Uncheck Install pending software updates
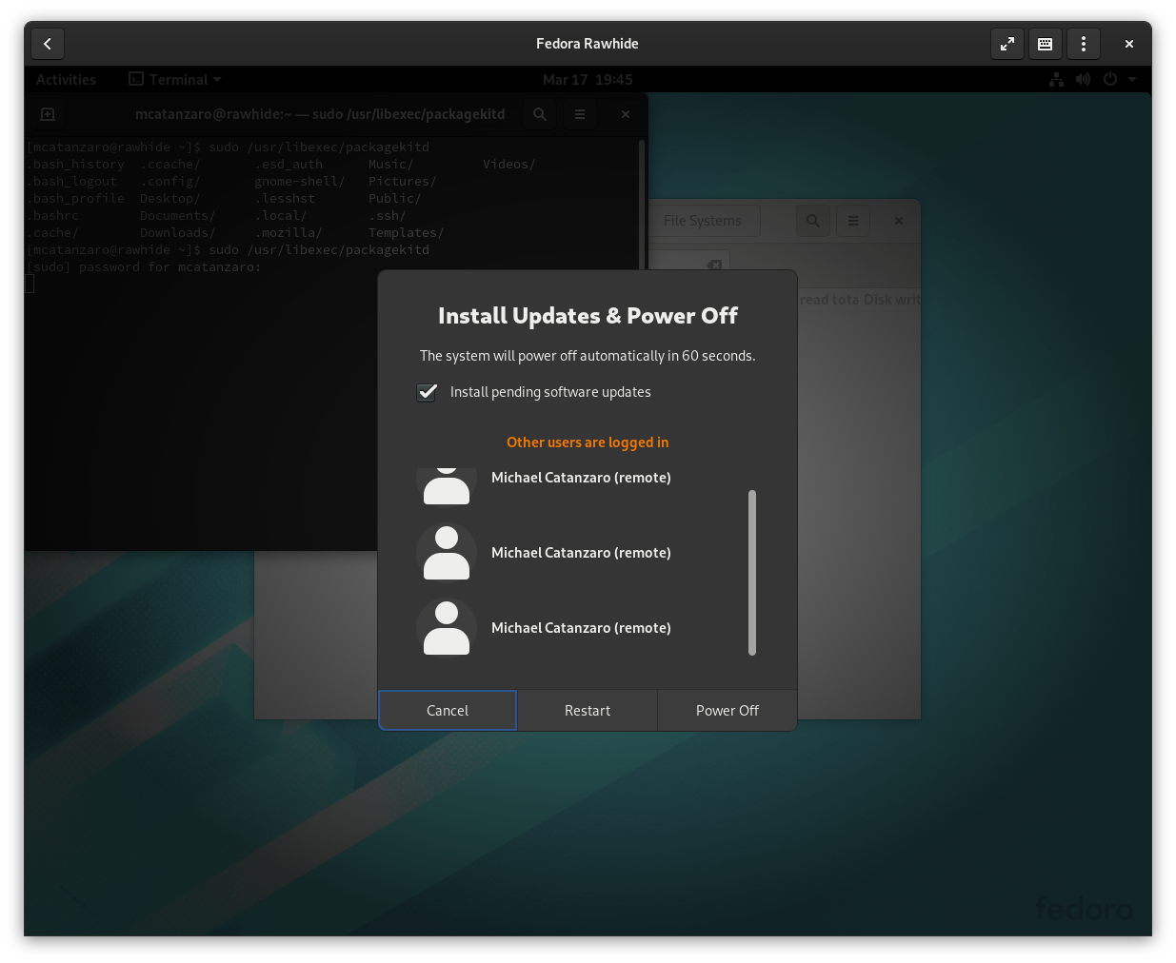This screenshot has width=1176, height=963. (x=428, y=392)
